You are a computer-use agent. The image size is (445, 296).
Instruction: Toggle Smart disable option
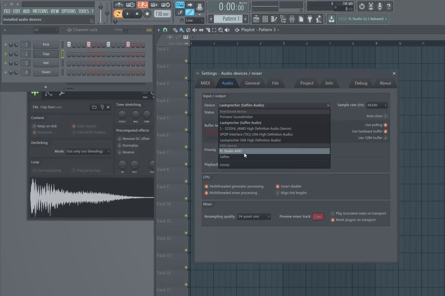278,186
